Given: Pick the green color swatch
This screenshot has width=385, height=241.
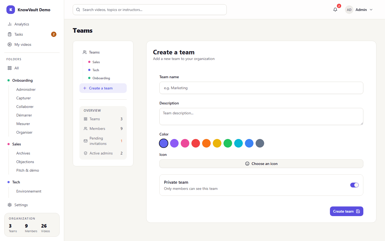Looking at the screenshot, I should (x=228, y=143).
